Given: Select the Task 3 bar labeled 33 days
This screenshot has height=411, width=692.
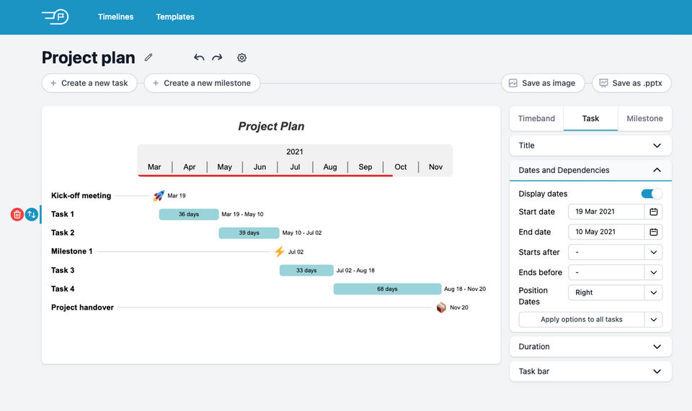Looking at the screenshot, I should (x=306, y=271).
